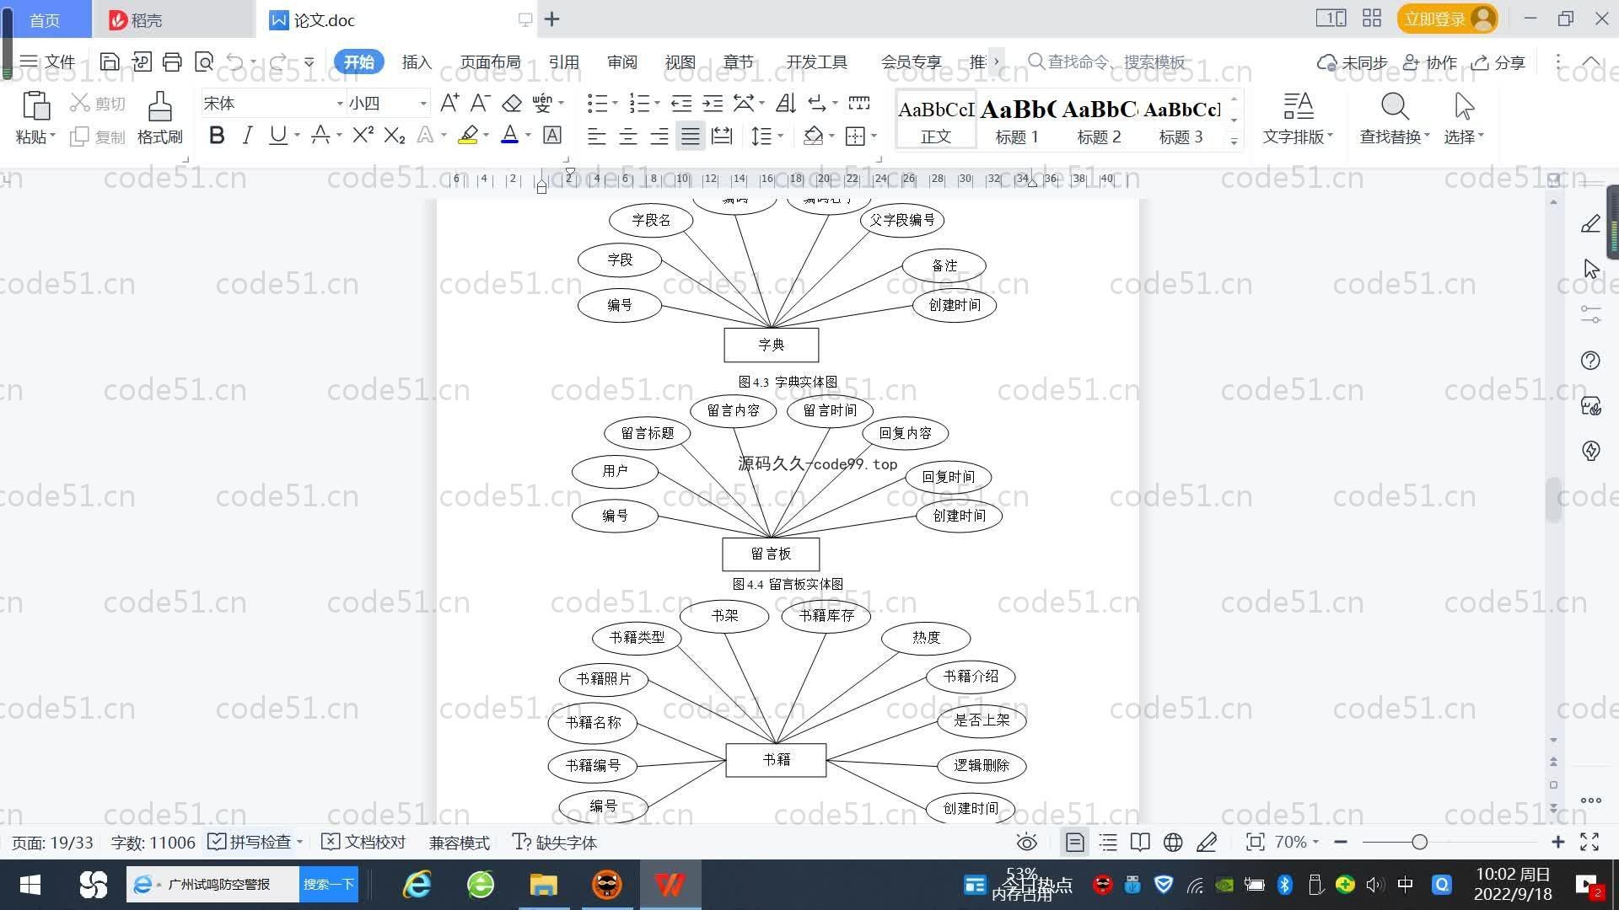Increase paragraph indent
This screenshot has height=910, width=1619.
[713, 103]
